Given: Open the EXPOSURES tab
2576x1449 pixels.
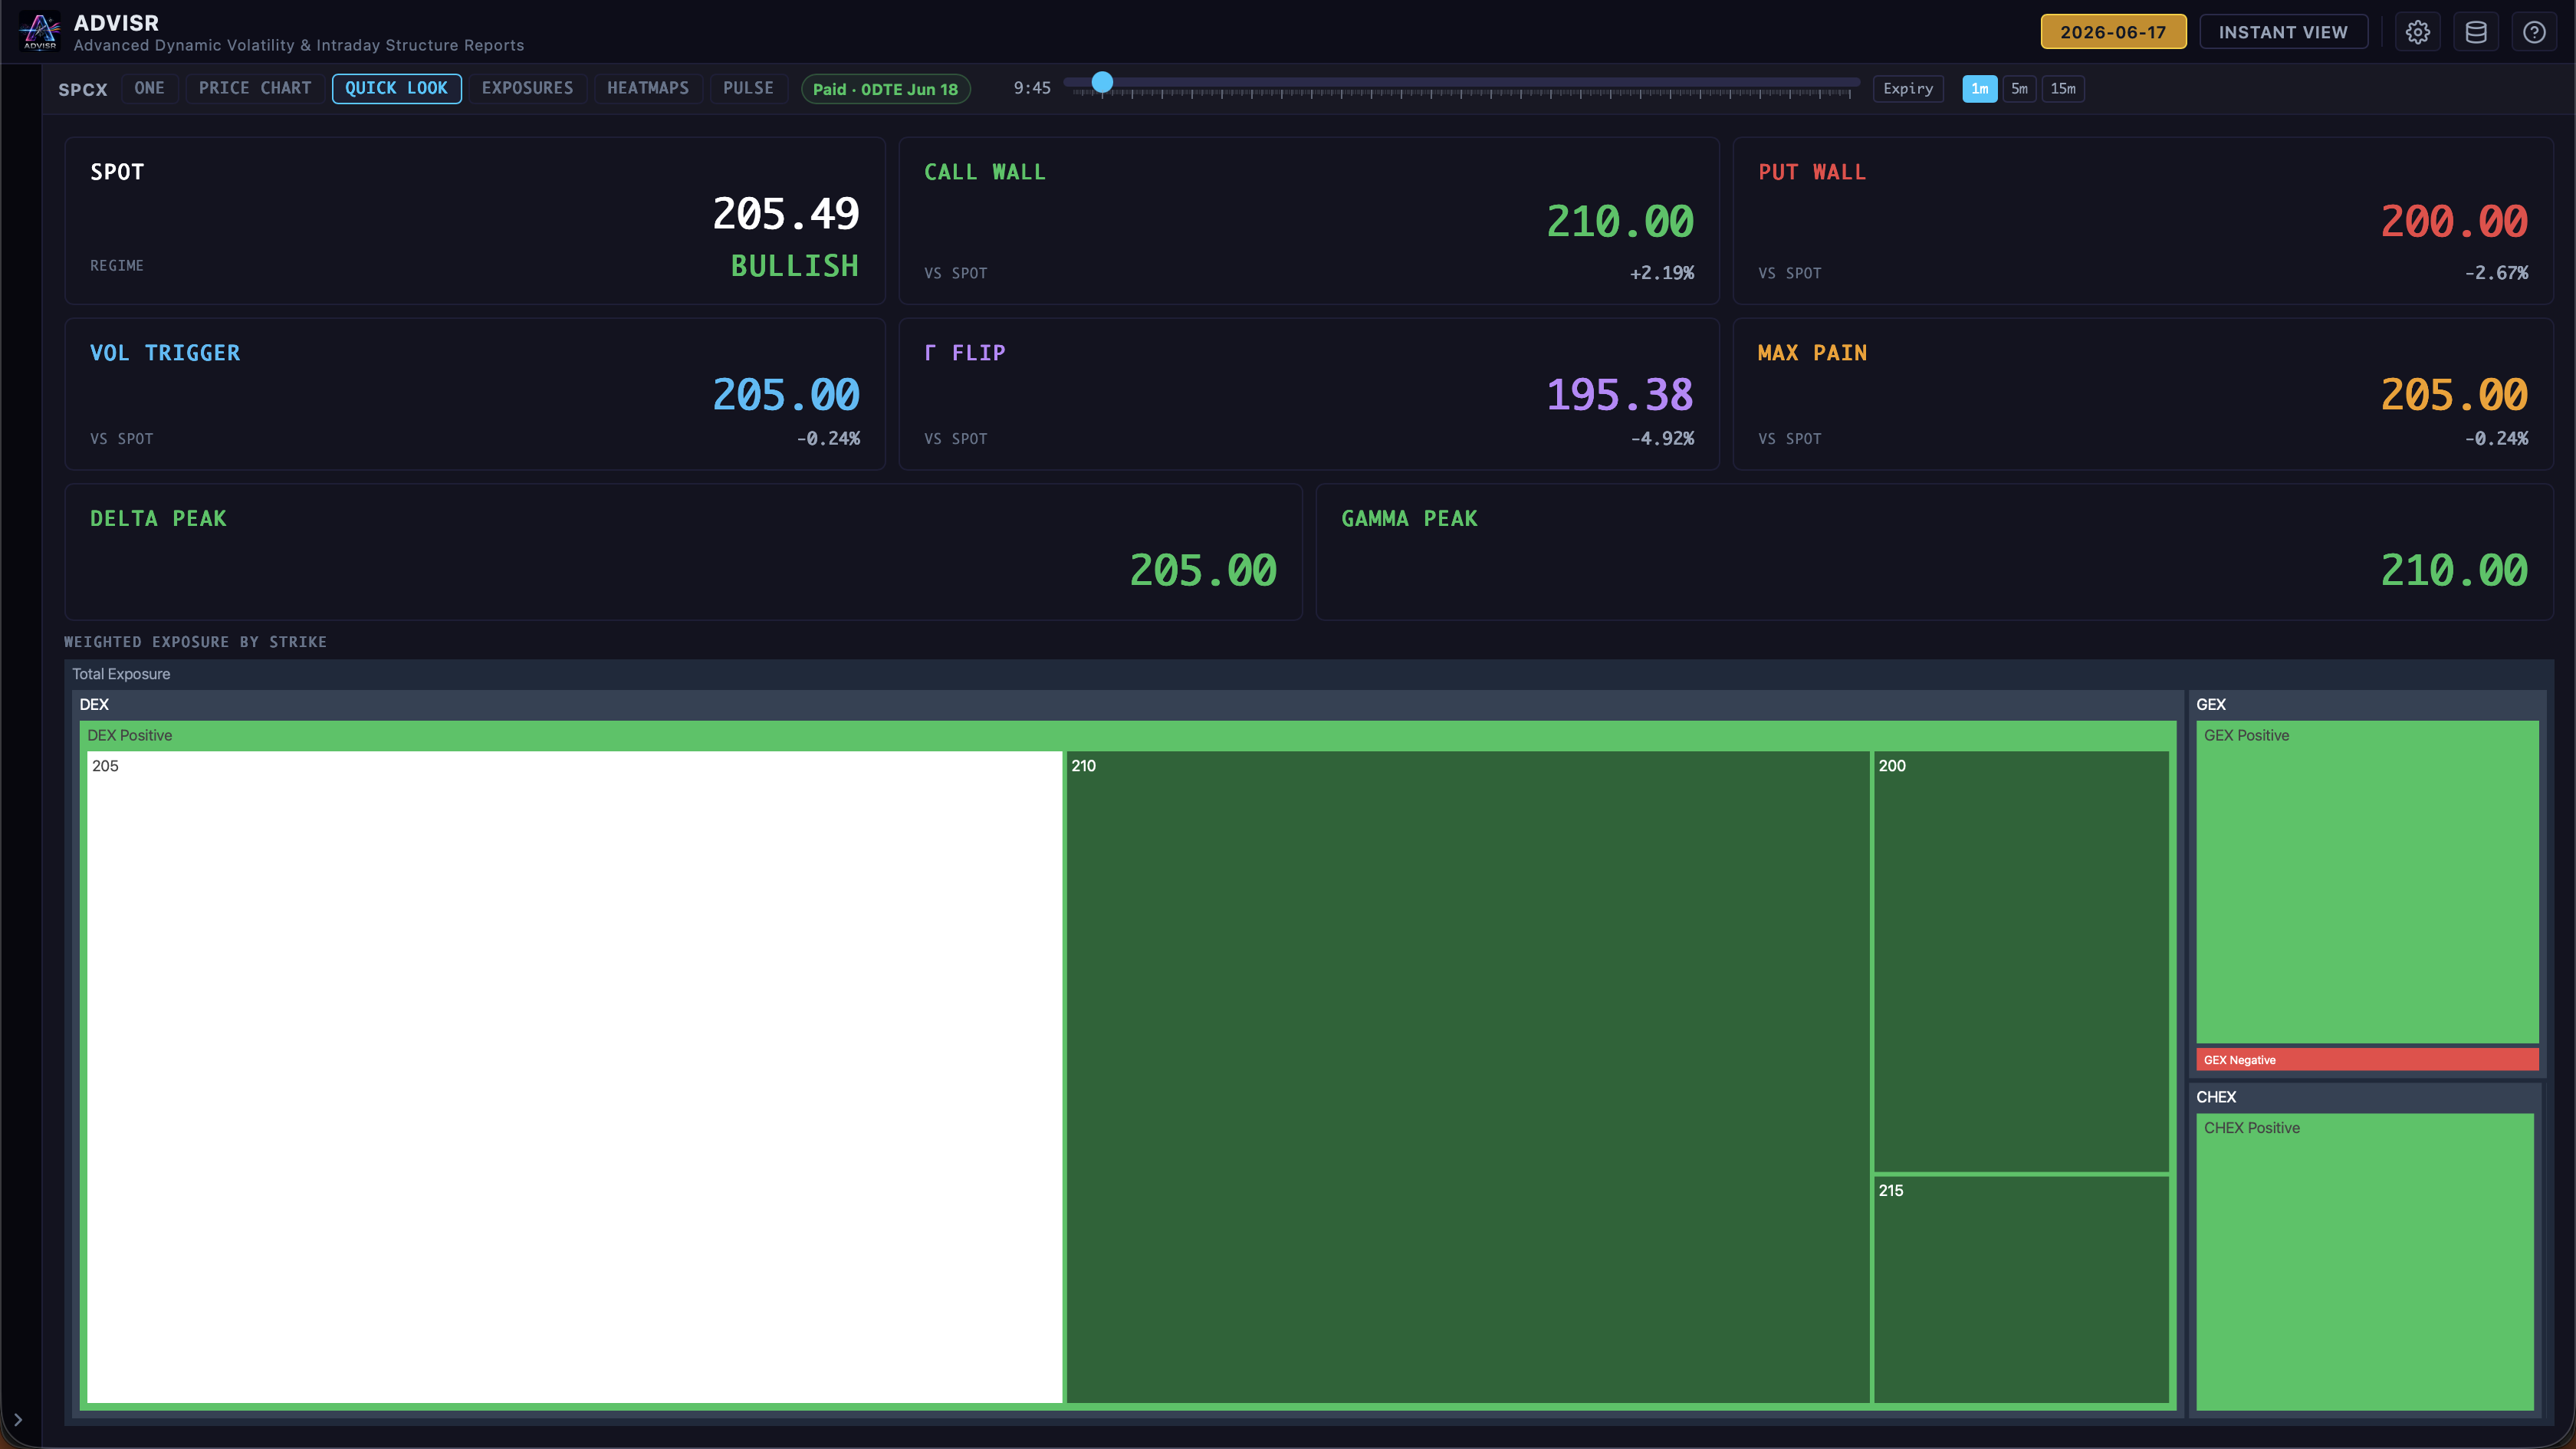Looking at the screenshot, I should [528, 88].
